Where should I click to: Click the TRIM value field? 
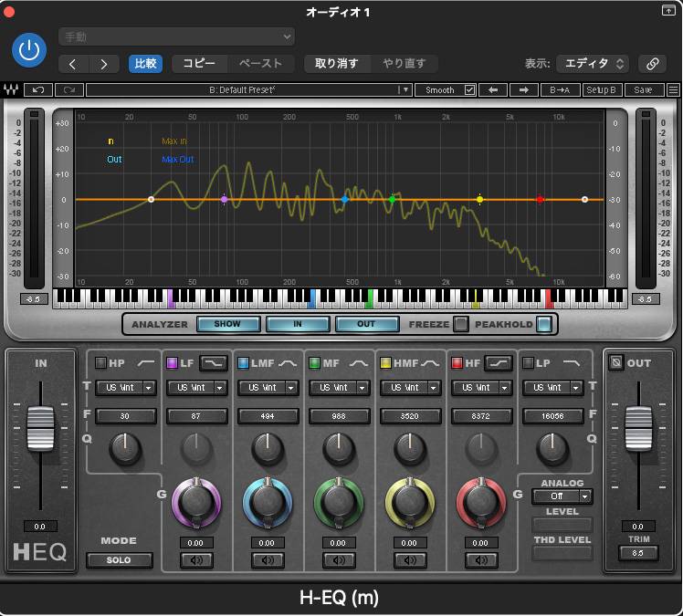click(638, 553)
